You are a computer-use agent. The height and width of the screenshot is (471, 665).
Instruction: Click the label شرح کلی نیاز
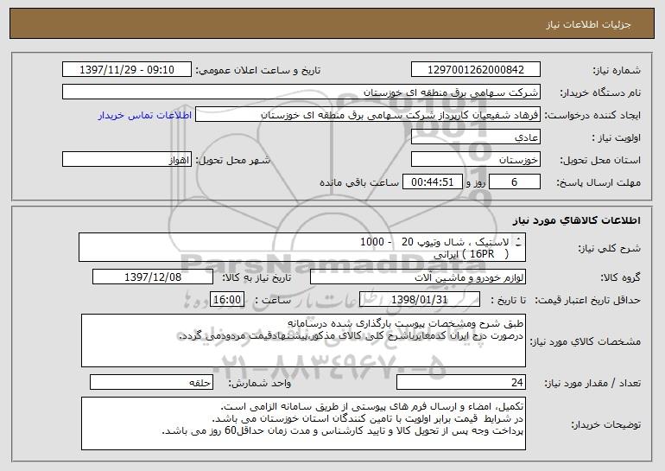pos(610,248)
